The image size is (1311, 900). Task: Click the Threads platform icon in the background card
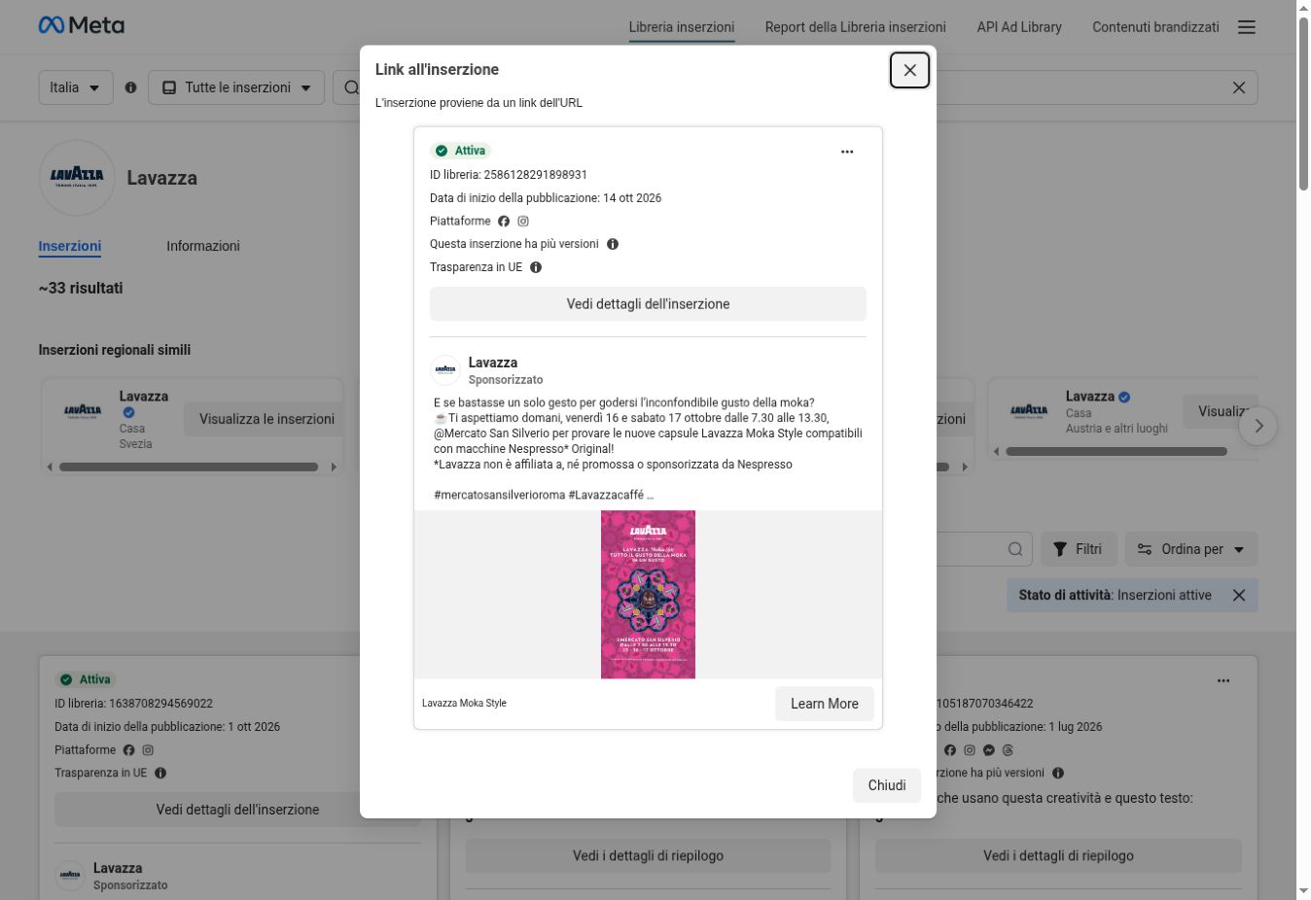[x=1008, y=750]
